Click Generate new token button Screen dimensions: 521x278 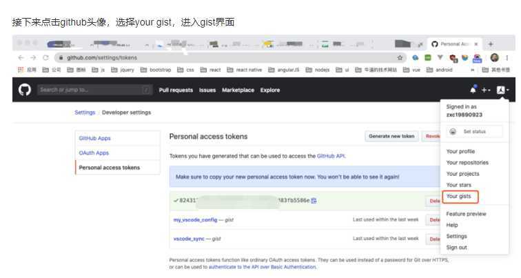click(391, 136)
